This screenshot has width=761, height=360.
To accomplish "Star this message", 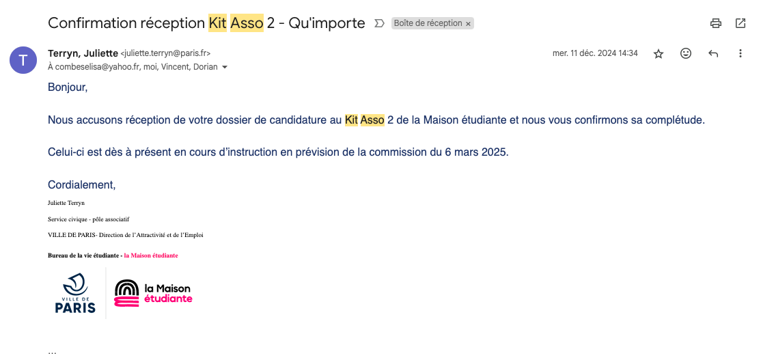I will (x=659, y=53).
